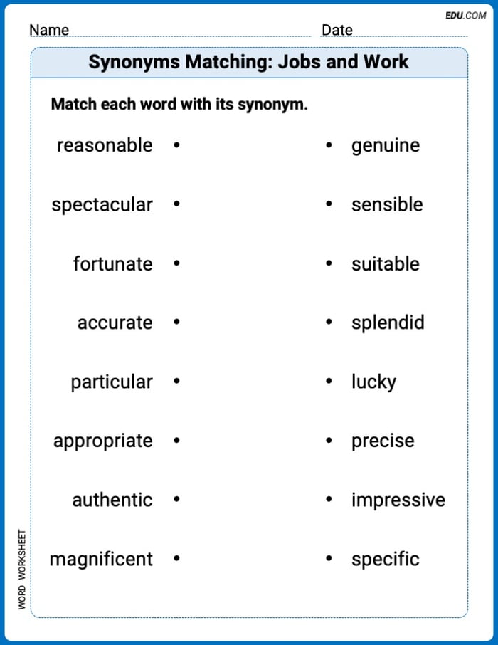The width and height of the screenshot is (498, 645).
Task: Click the synonym suitable
Action: [x=385, y=263]
